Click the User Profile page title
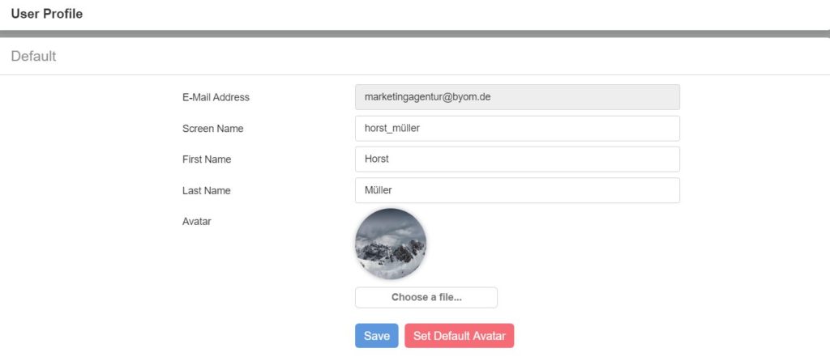 point(46,15)
